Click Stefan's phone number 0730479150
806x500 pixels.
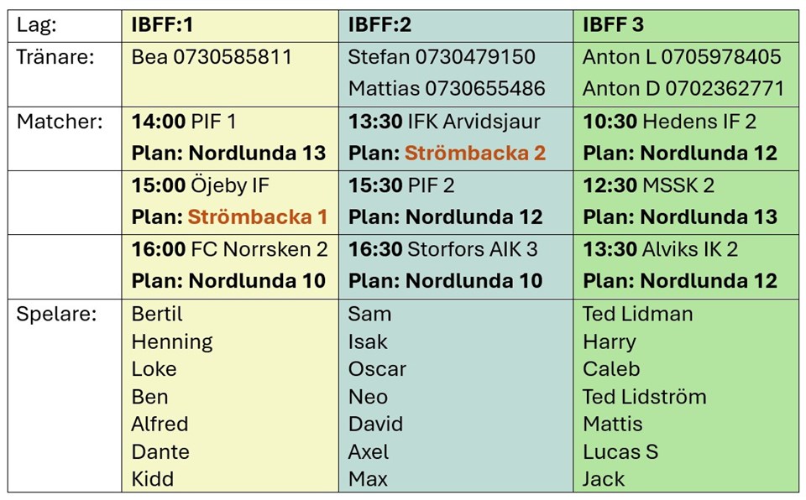pyautogui.click(x=475, y=57)
